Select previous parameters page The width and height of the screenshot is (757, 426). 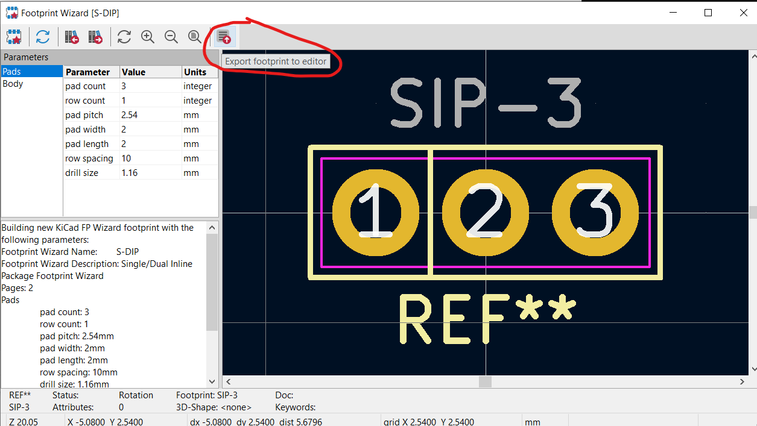click(72, 37)
